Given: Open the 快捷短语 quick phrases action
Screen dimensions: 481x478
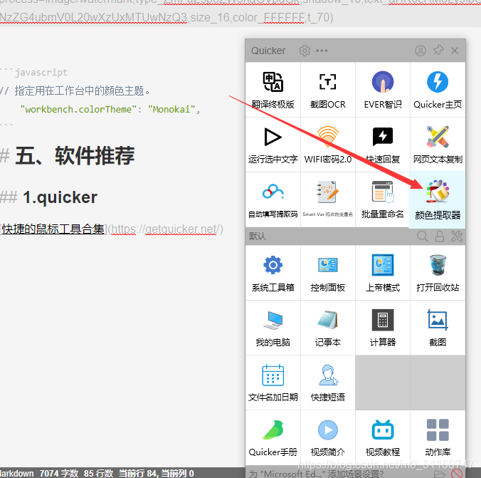Looking at the screenshot, I should [327, 383].
